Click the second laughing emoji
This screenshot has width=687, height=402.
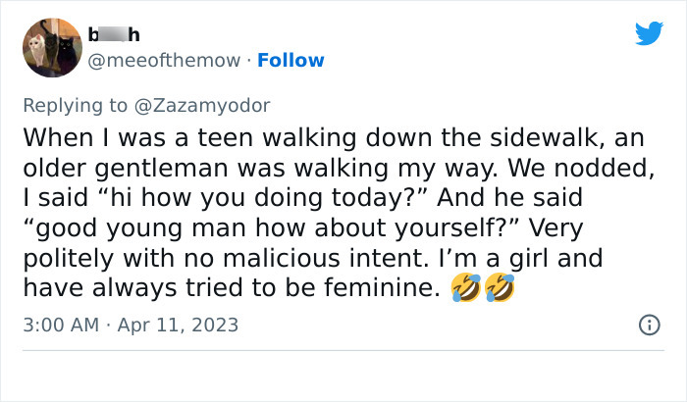tap(498, 289)
